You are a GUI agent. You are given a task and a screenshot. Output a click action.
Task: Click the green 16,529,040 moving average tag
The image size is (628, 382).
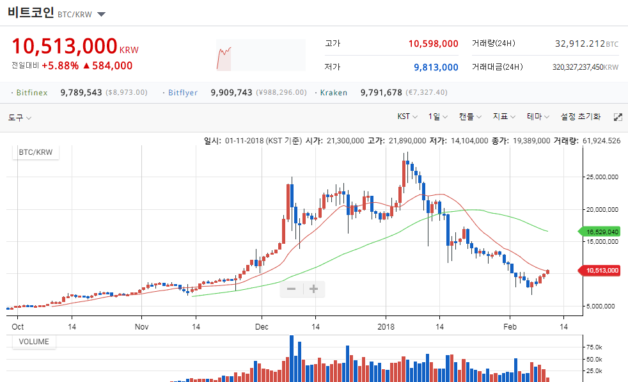(601, 232)
